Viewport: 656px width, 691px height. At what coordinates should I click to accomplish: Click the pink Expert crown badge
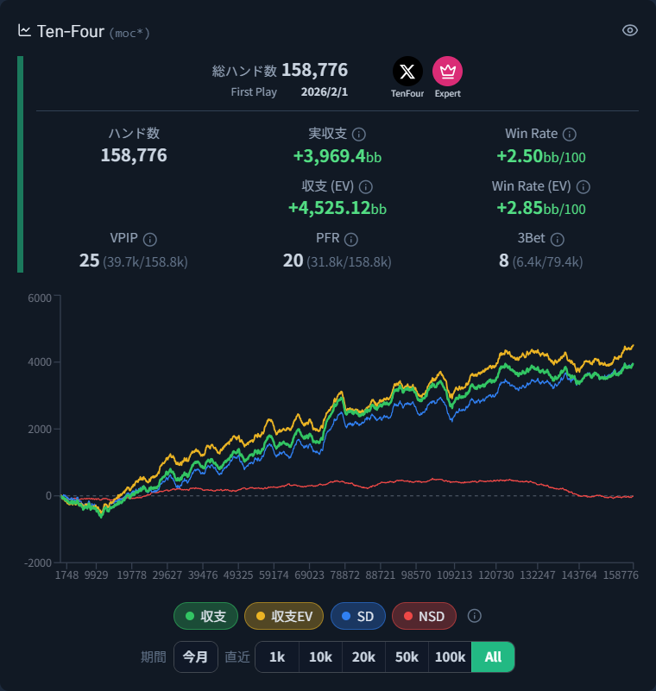(x=447, y=71)
